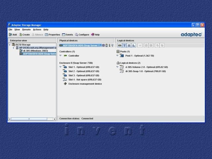This screenshot has width=212, height=159.
Task: Click the Controller card icon
Action: (x=66, y=56)
